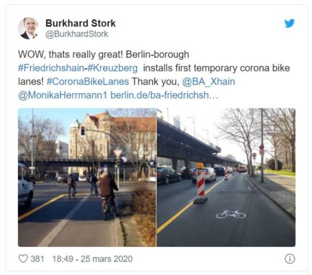Visit the @BurkhardStork handle

tap(77, 34)
